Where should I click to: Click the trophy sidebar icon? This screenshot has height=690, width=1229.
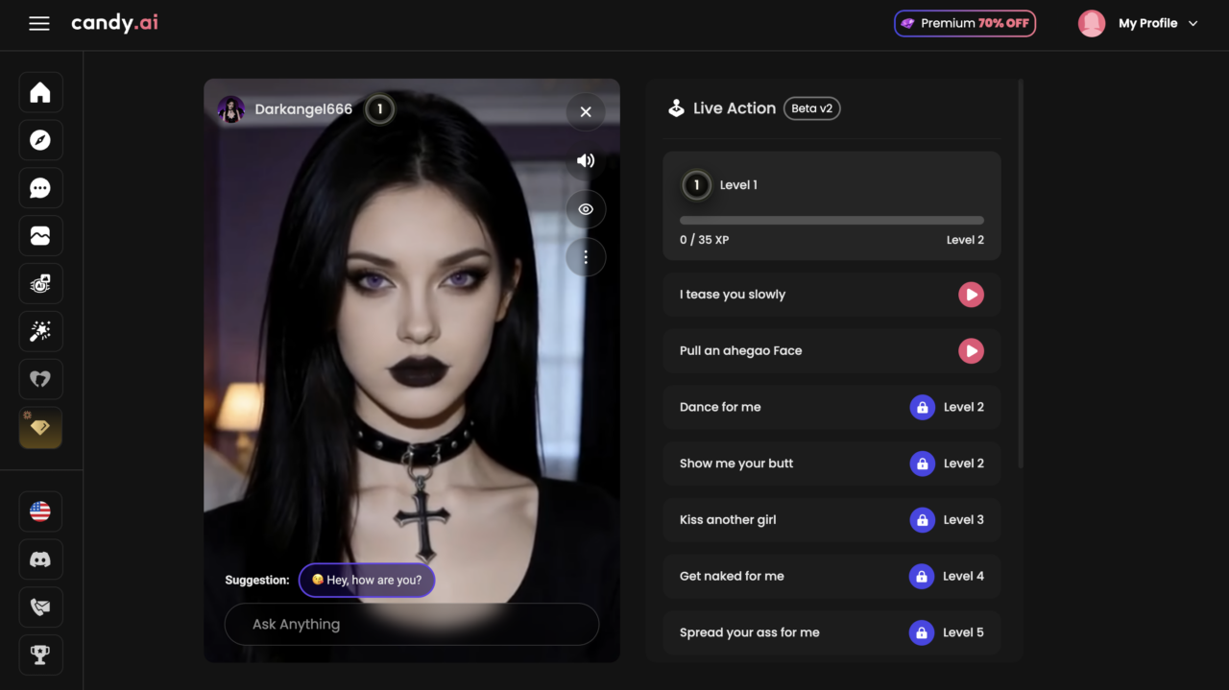click(40, 655)
